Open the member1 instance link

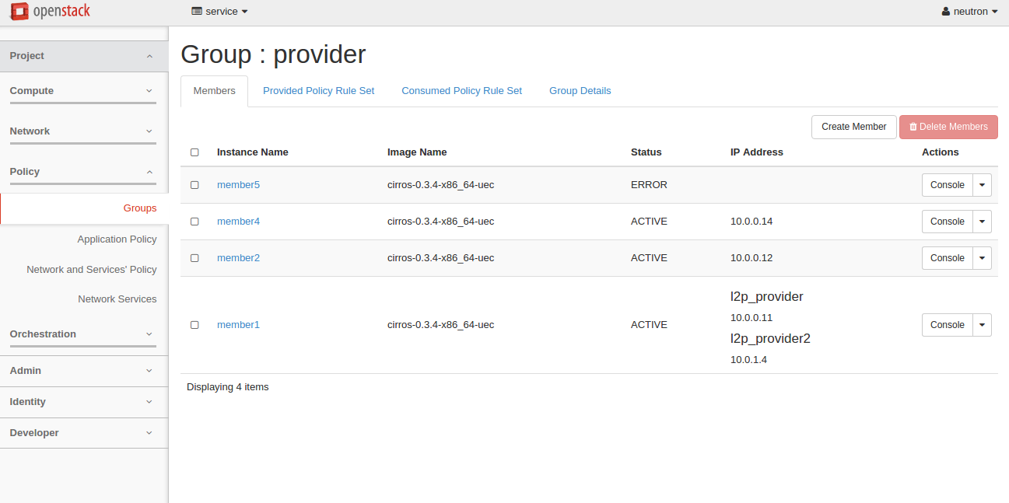pos(238,325)
